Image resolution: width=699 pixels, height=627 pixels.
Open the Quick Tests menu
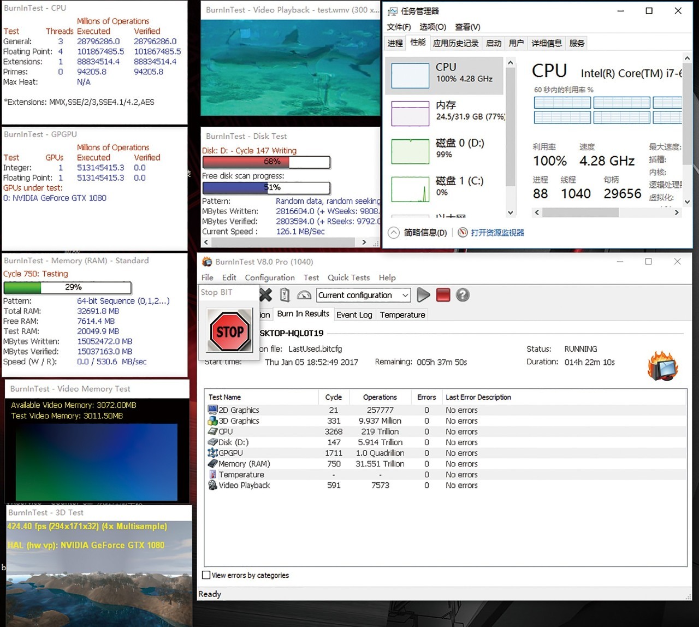(x=348, y=277)
